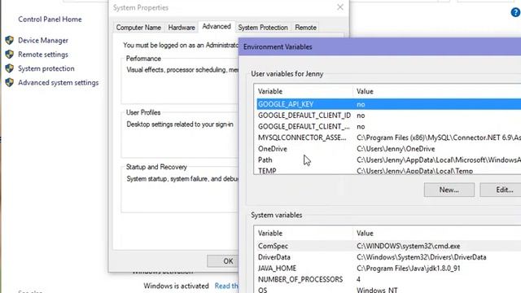Viewport: 521px width, 293px height.
Task: Select the JAVA_HOME system variable
Action: pos(389,268)
